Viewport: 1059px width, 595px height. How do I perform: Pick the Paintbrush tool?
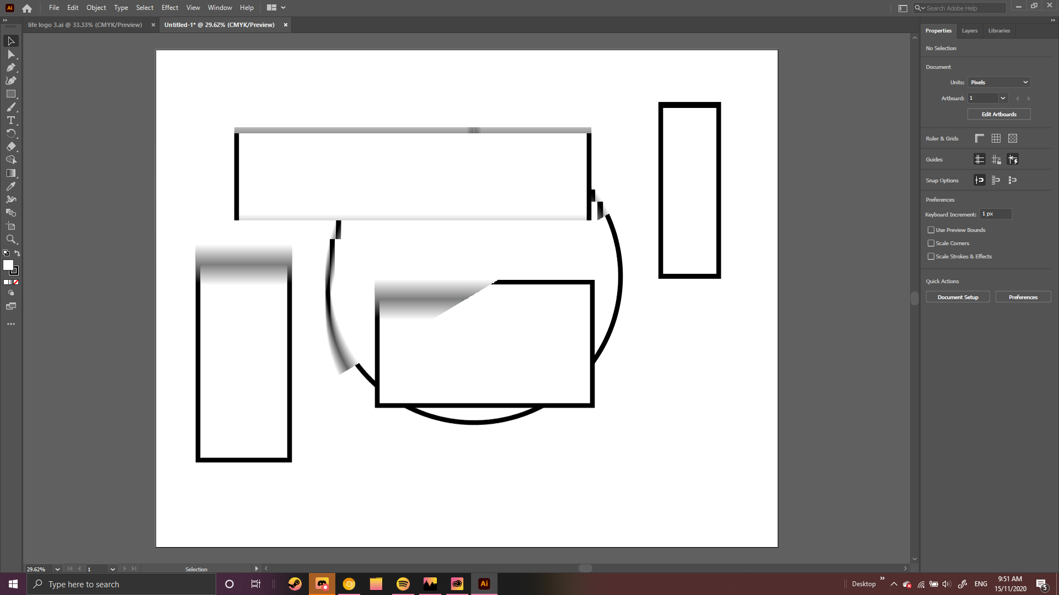pyautogui.click(x=11, y=107)
